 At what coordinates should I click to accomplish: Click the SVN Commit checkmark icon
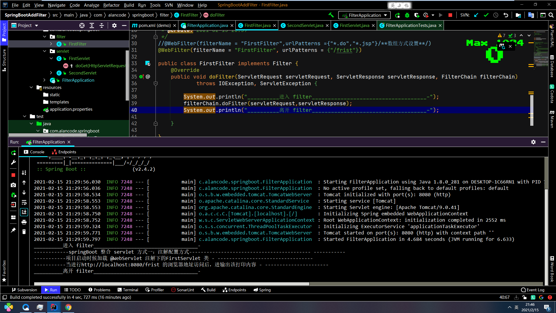486,15
